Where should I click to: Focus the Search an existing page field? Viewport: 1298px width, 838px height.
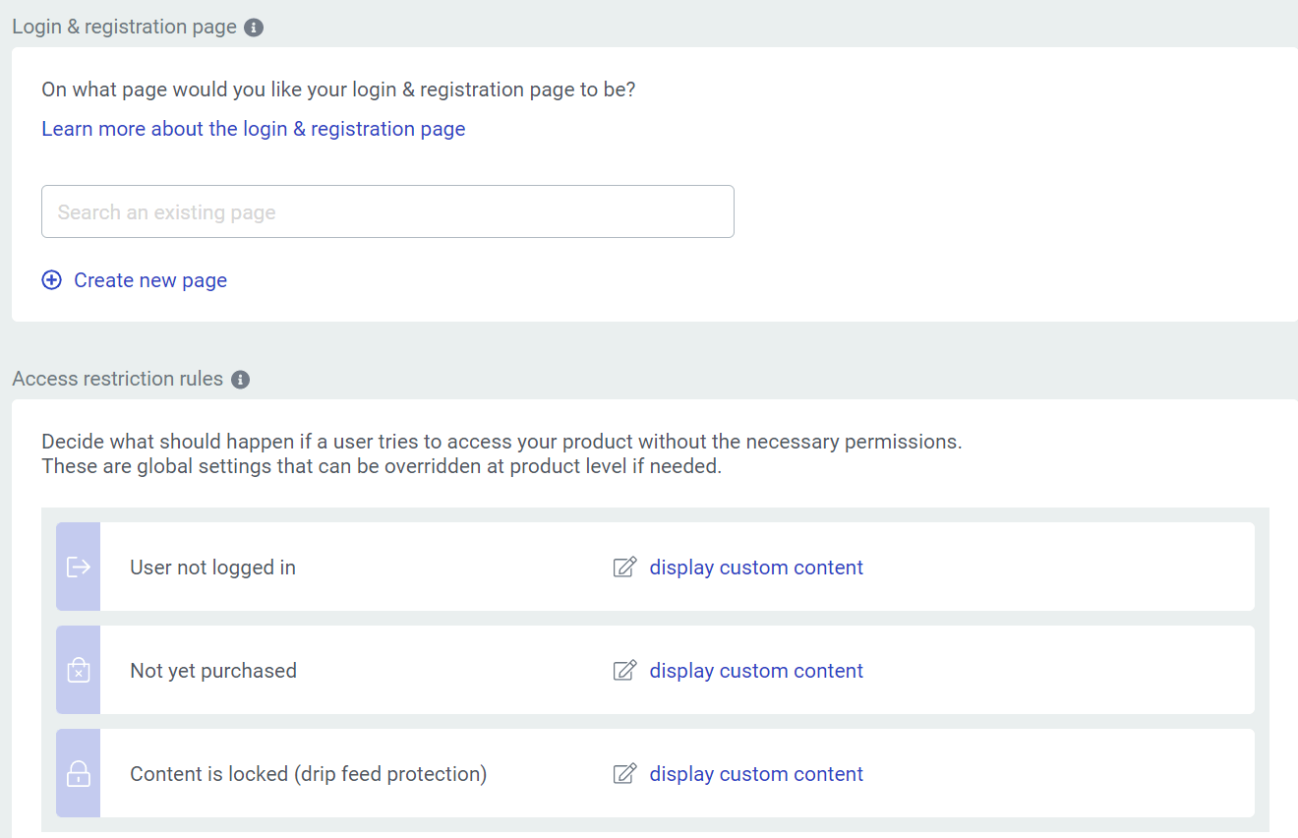[x=387, y=211]
